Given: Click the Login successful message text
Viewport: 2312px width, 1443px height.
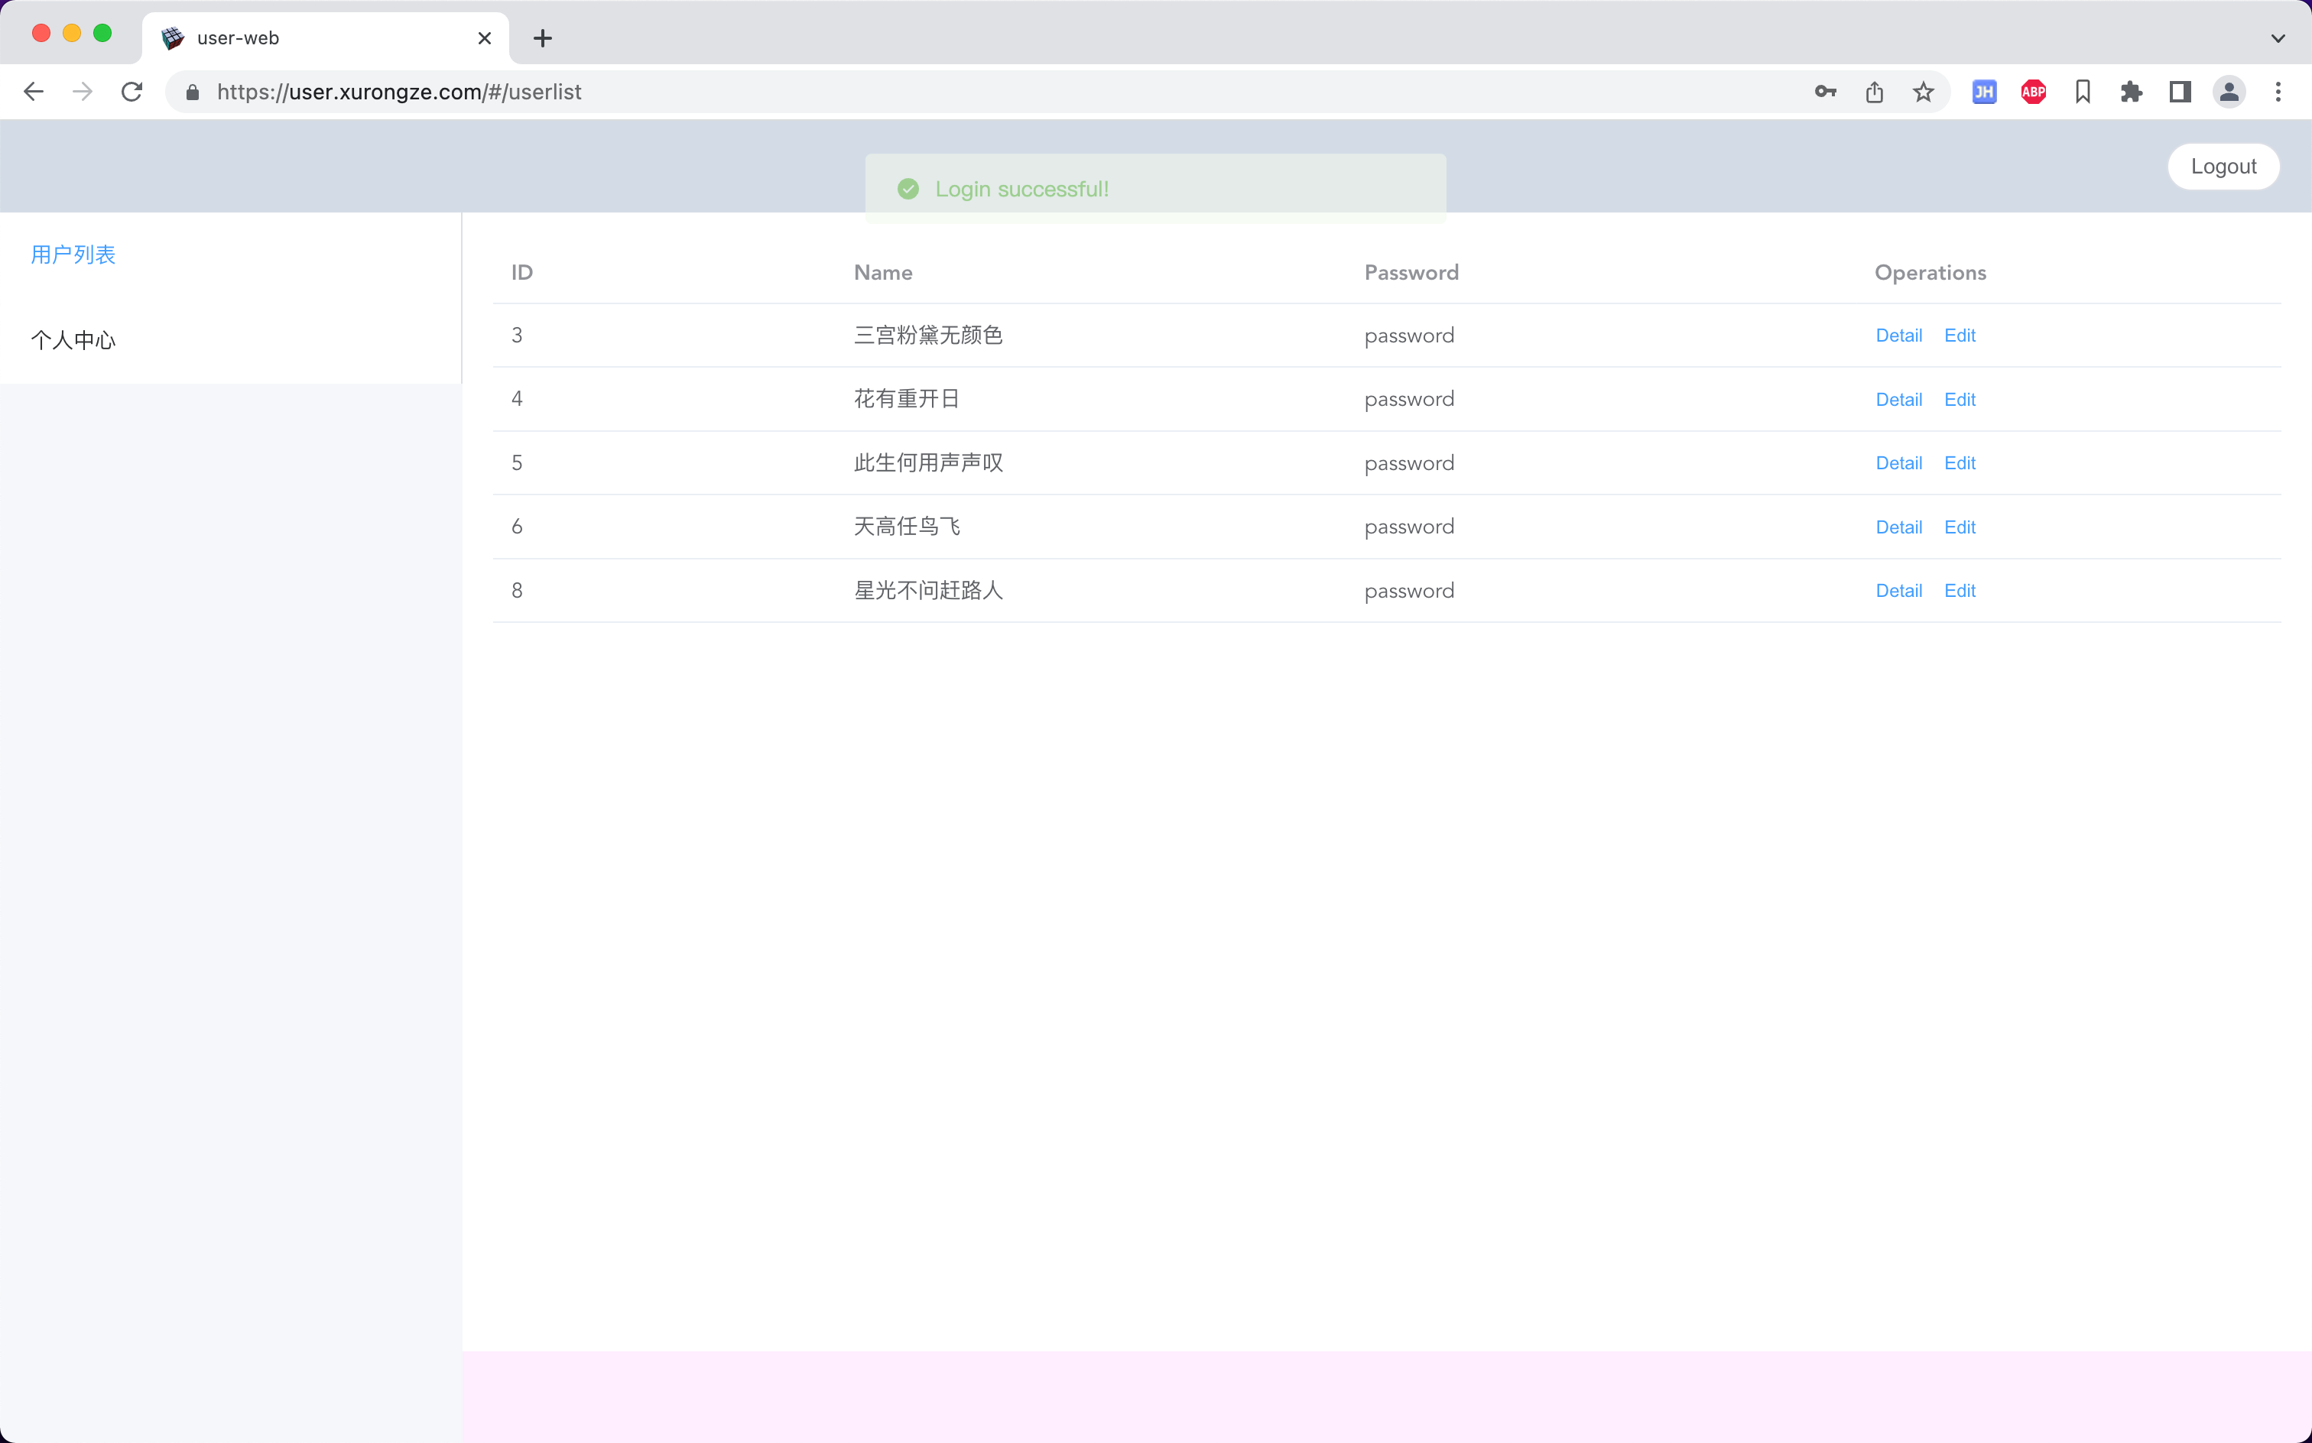Looking at the screenshot, I should coord(1021,189).
